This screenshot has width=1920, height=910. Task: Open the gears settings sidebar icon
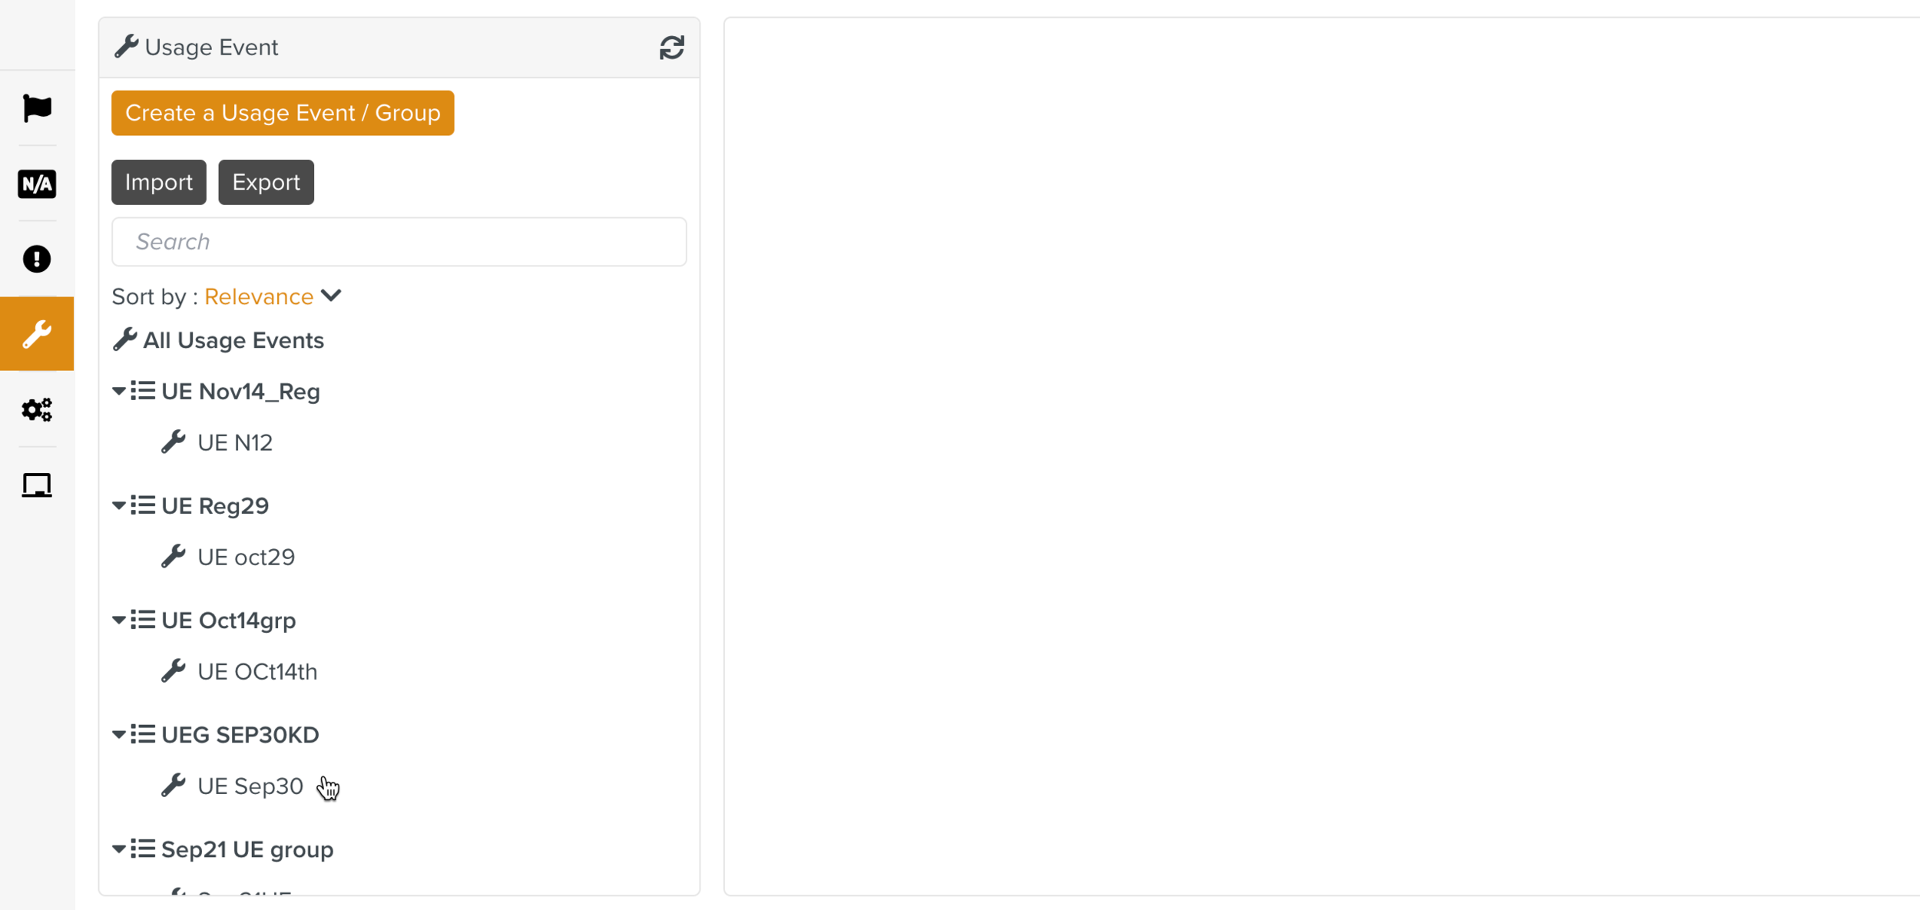[37, 409]
